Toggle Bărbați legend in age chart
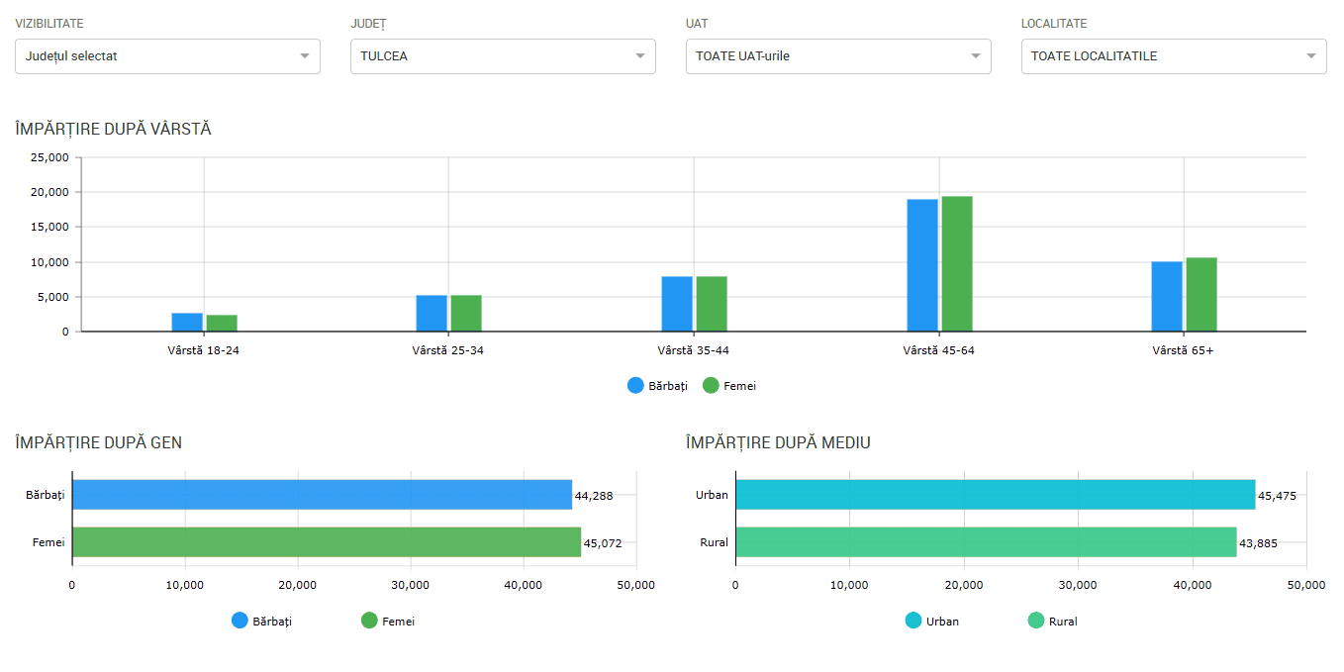 coord(657,386)
